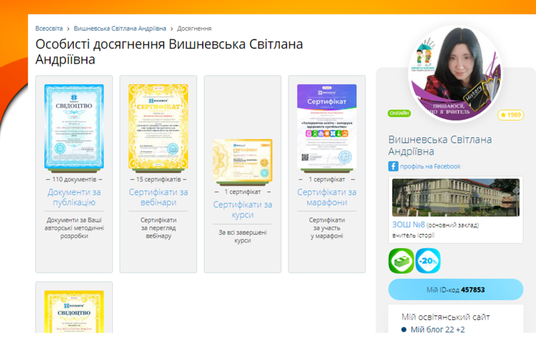Open the profile avatar photo
Viewport: 536px width, 341px height.
click(x=456, y=73)
